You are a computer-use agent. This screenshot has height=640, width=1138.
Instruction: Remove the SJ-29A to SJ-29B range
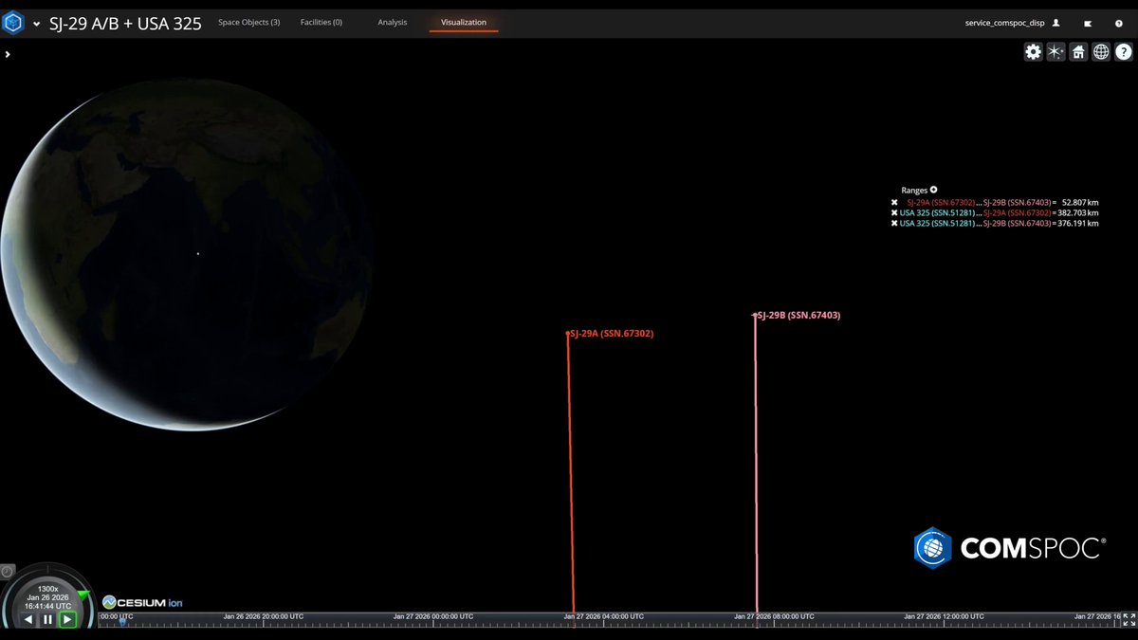click(894, 202)
